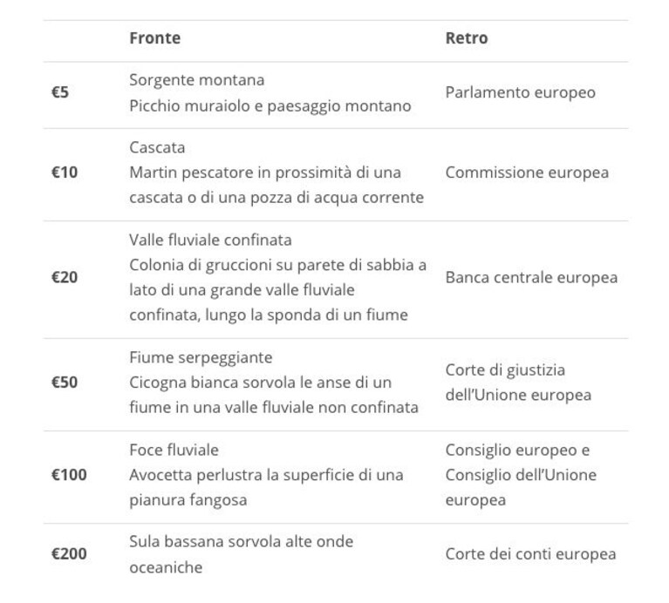Click the Retro column header
This screenshot has height=603, width=669.
(467, 38)
